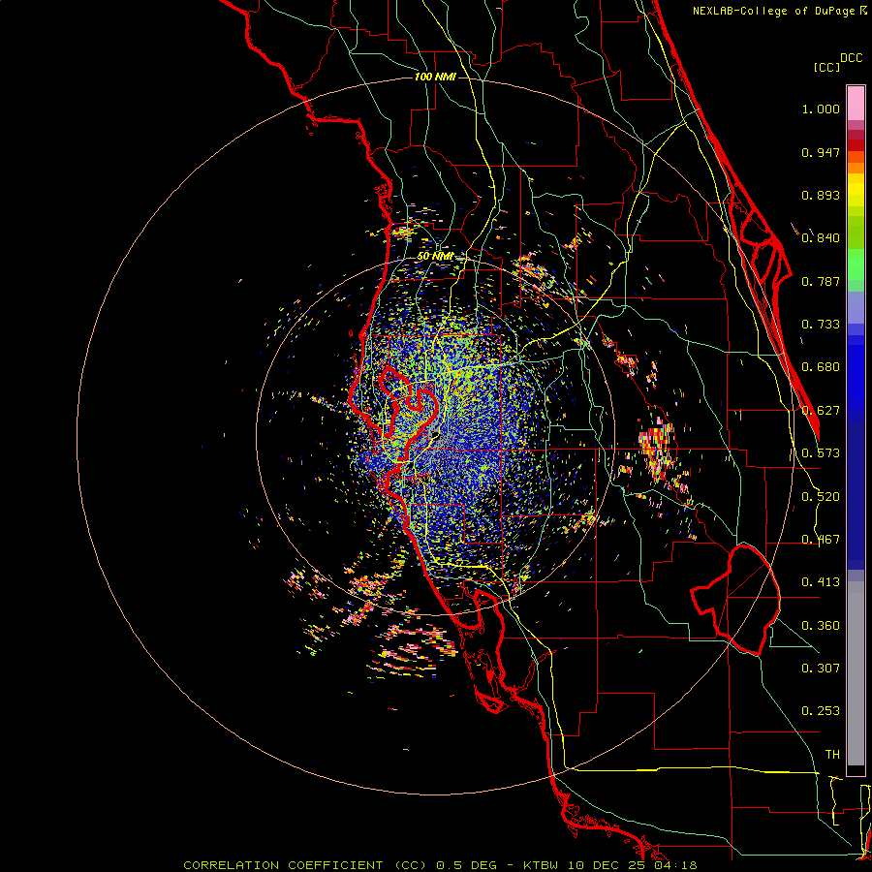Image resolution: width=872 pixels, height=872 pixels.
Task: Click the 1.000 scale value
Action: click(x=821, y=109)
